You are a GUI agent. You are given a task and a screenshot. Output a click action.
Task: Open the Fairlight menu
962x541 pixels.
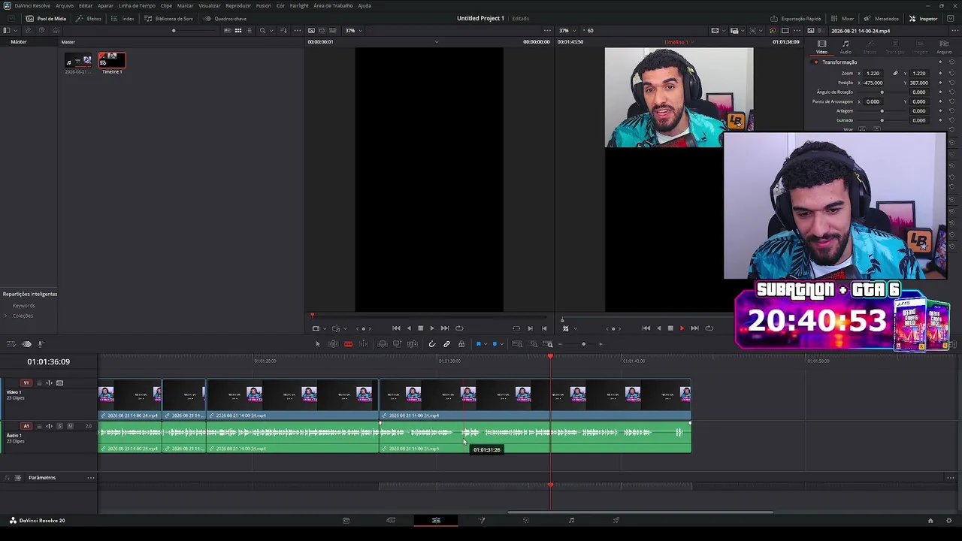coord(299,5)
